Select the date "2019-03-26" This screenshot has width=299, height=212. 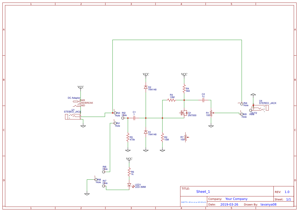point(229,205)
